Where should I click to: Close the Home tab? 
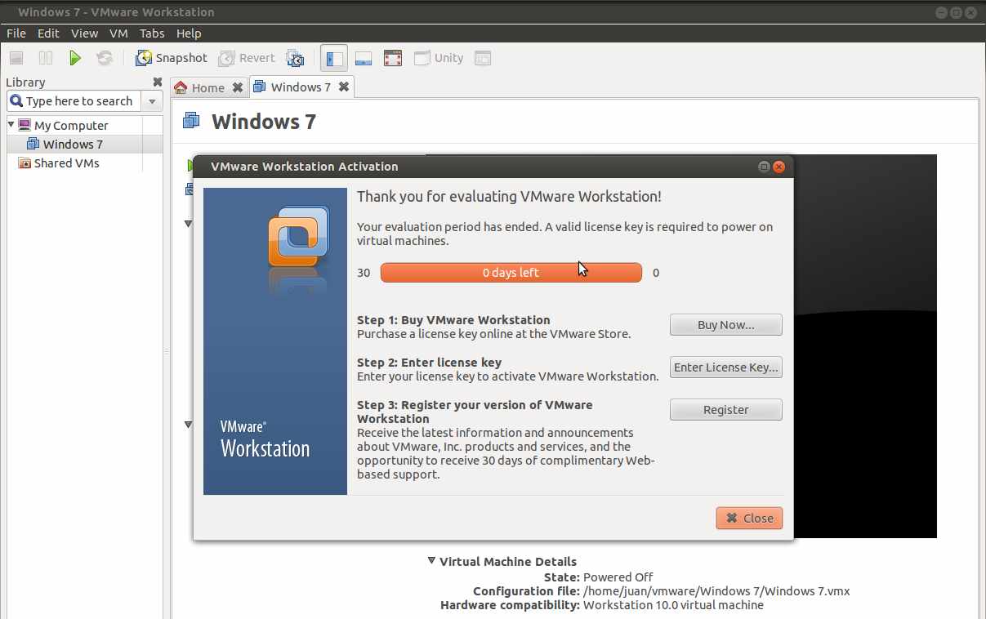click(238, 87)
